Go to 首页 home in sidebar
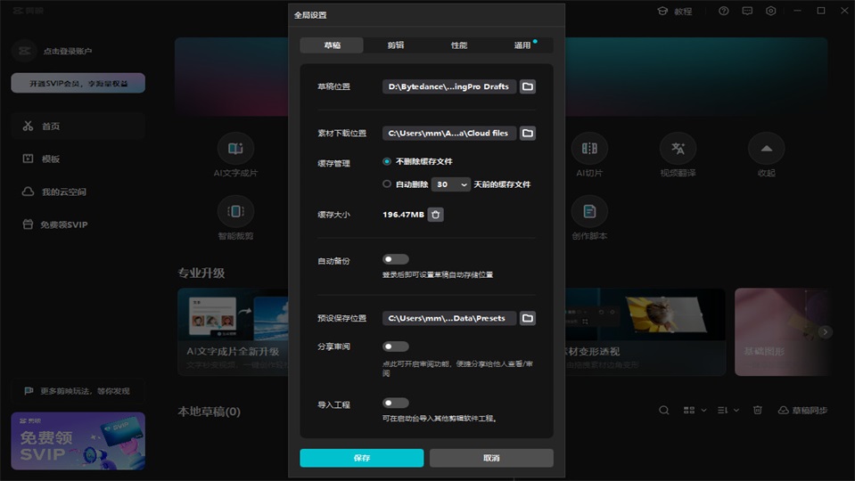 (78, 126)
